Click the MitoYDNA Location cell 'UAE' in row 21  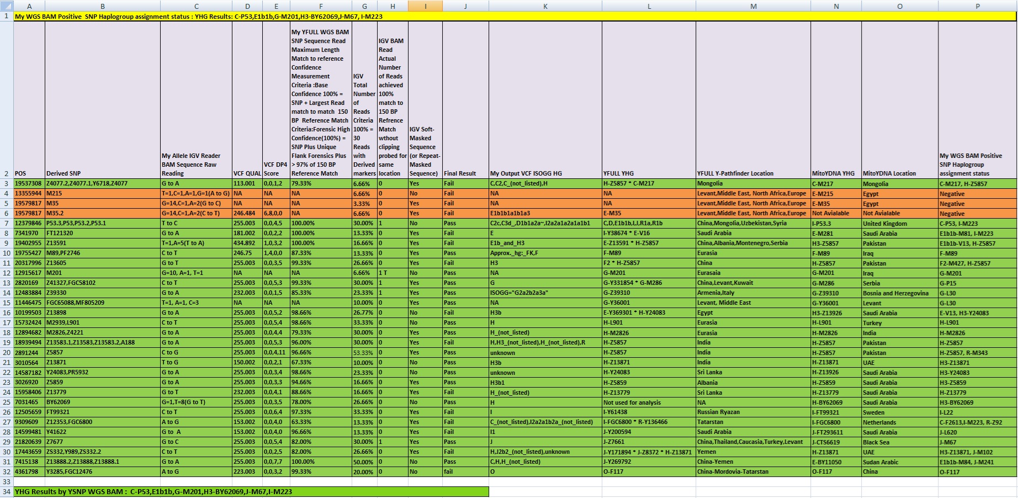[900, 362]
